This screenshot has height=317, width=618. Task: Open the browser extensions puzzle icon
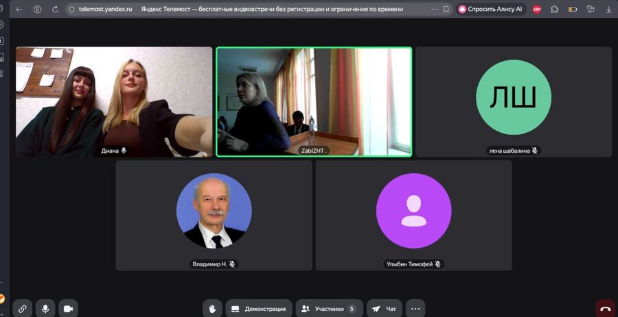555,10
